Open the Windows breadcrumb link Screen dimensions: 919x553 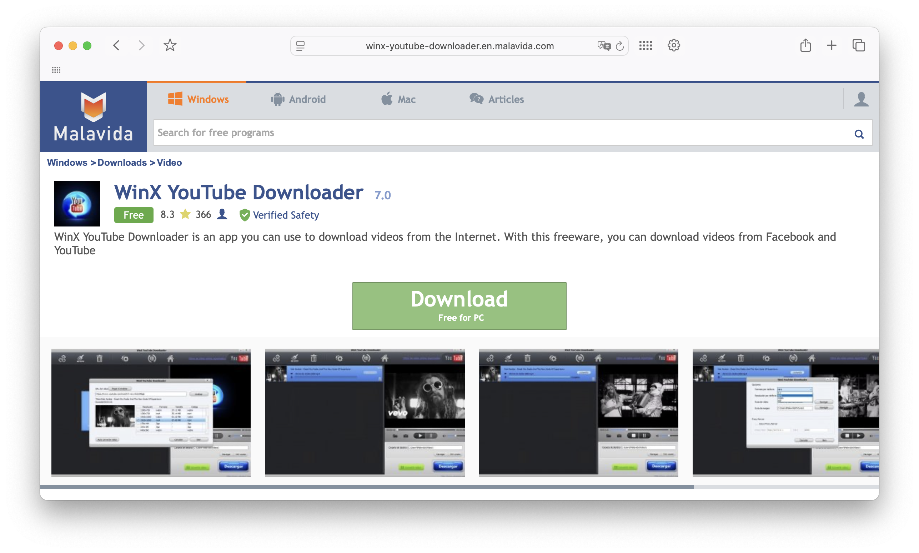[67, 163]
